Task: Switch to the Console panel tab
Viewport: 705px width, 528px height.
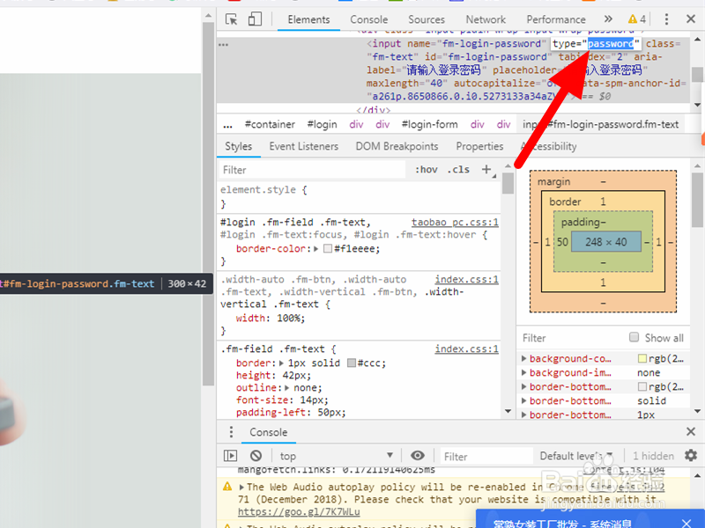Action: coord(368,19)
